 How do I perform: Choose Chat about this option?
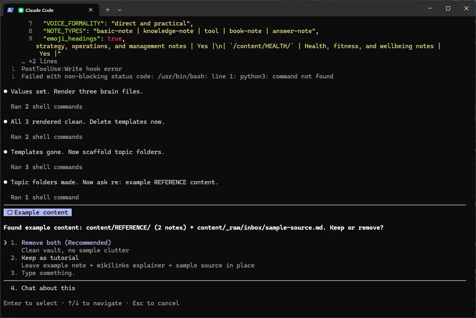coord(48,288)
